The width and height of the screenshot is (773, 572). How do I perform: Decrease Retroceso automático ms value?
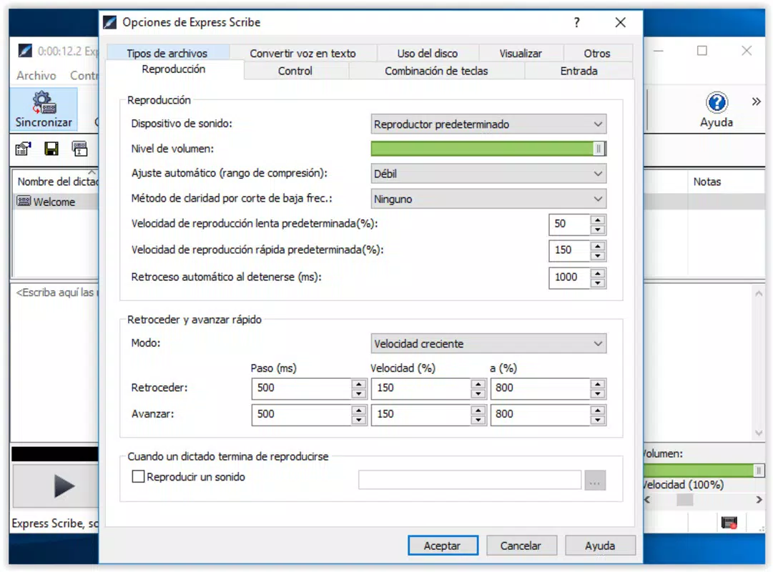click(x=598, y=283)
